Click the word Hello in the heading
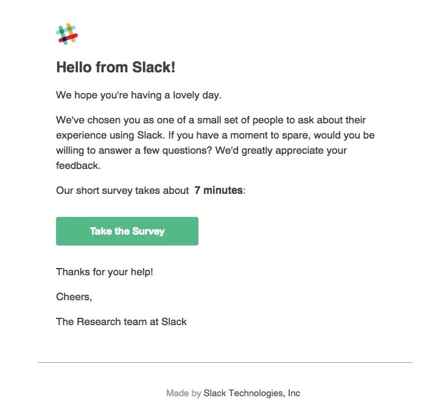The image size is (448, 412). (x=74, y=67)
